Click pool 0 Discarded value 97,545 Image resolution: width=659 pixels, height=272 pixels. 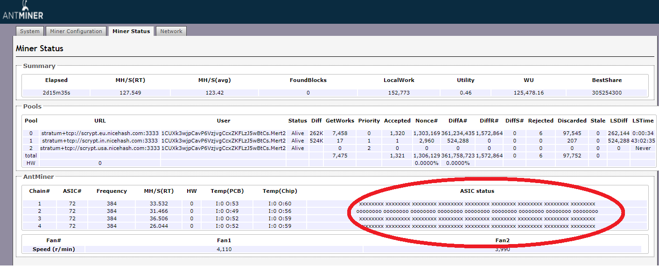click(x=572, y=133)
